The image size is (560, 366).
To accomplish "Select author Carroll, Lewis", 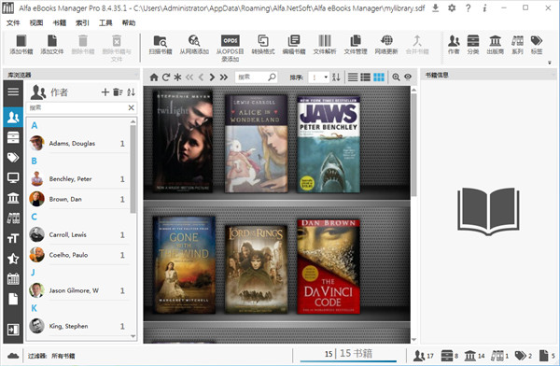I will click(x=77, y=235).
